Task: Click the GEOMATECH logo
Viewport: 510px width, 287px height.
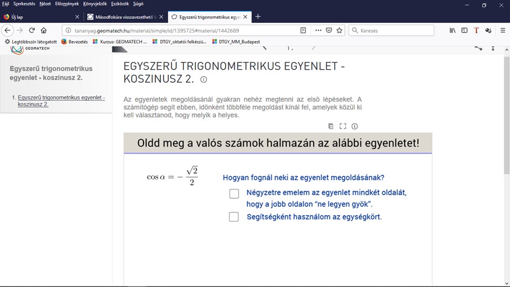Action: tap(30, 50)
